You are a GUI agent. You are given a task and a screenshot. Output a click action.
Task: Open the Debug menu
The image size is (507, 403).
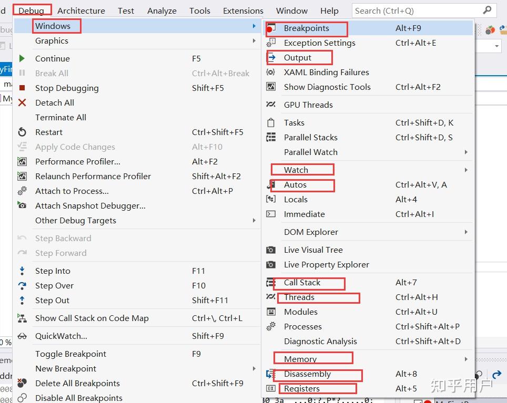(32, 11)
